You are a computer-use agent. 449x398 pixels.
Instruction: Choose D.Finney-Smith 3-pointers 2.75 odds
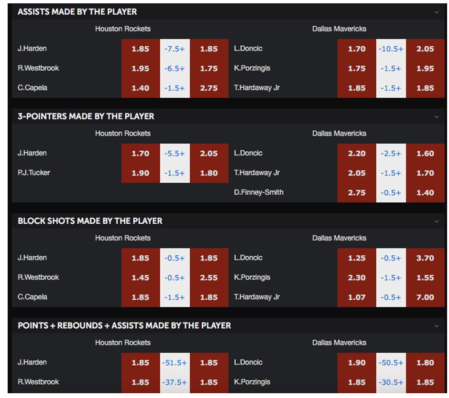click(x=357, y=193)
